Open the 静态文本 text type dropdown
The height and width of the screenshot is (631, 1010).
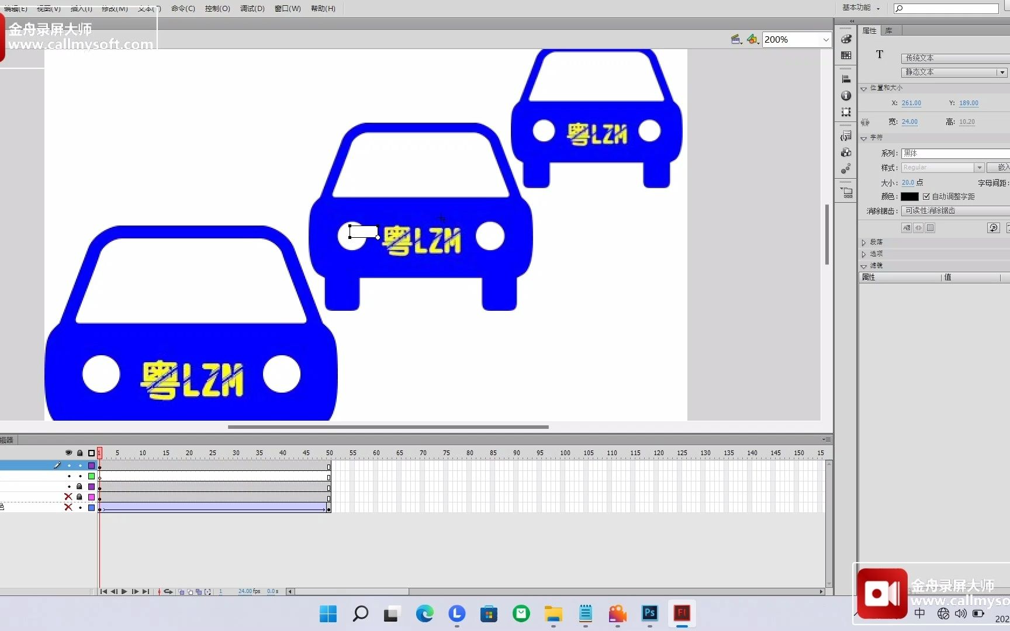click(x=1002, y=72)
